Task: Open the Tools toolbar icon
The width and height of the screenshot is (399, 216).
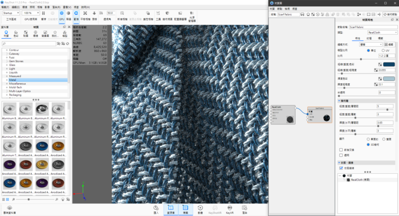Action: pyautogui.click(x=158, y=13)
